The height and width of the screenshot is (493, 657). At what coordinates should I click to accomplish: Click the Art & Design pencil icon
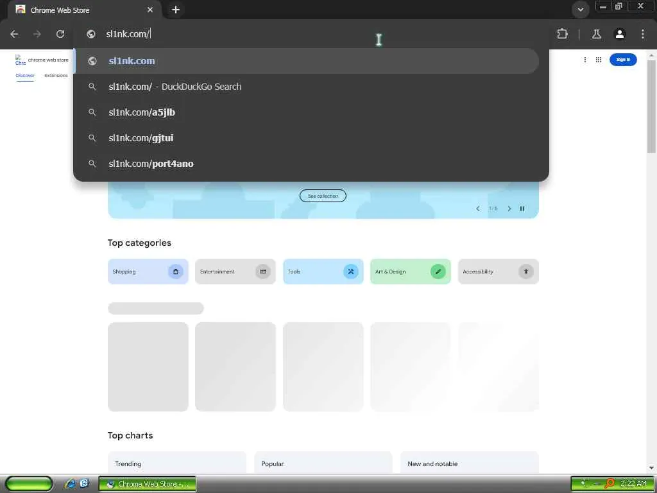[x=438, y=272]
